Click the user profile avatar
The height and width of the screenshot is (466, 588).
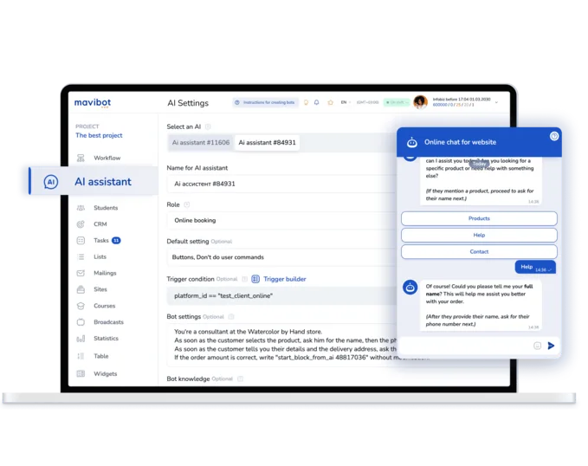pyautogui.click(x=420, y=102)
